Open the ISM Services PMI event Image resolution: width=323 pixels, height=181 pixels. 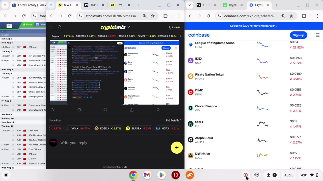[37, 56]
